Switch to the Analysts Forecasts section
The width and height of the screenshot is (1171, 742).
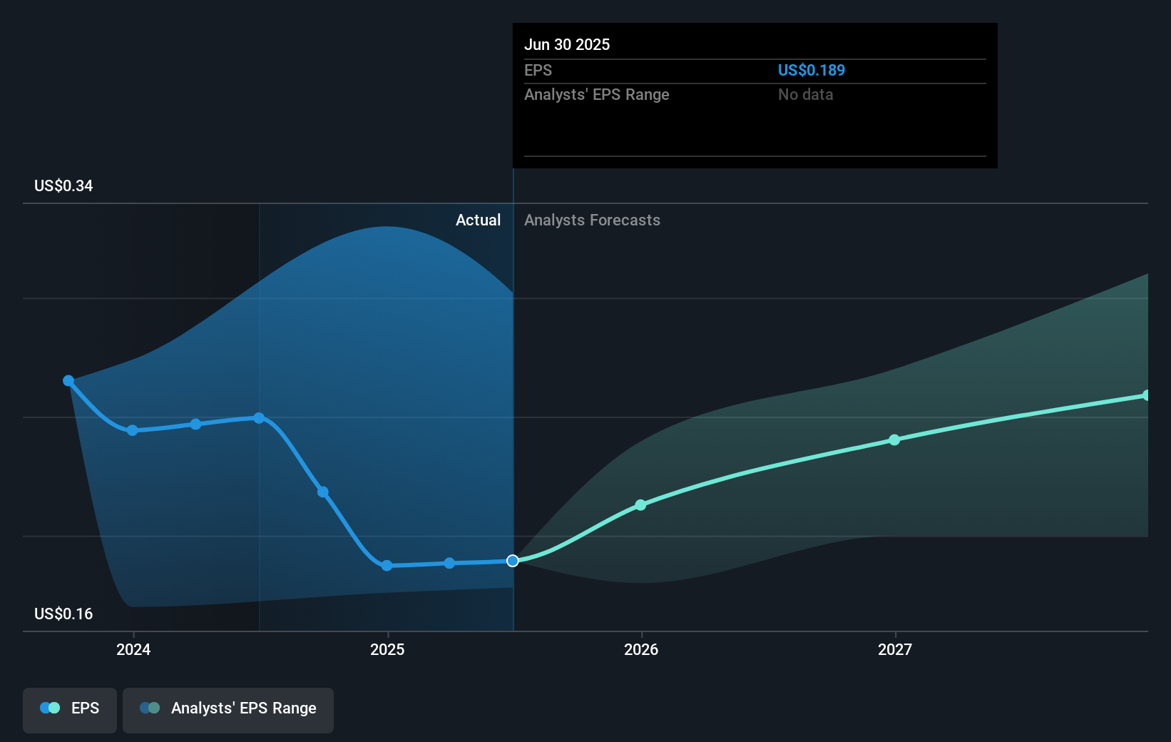(591, 220)
